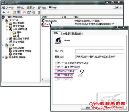The image size is (129, 112).
Task: Click the red Delete X toolbar icon
Action: tap(24, 12)
